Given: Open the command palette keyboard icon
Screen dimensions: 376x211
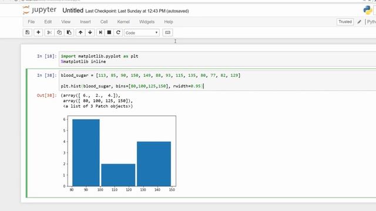Looking at the screenshot, I should [167, 33].
